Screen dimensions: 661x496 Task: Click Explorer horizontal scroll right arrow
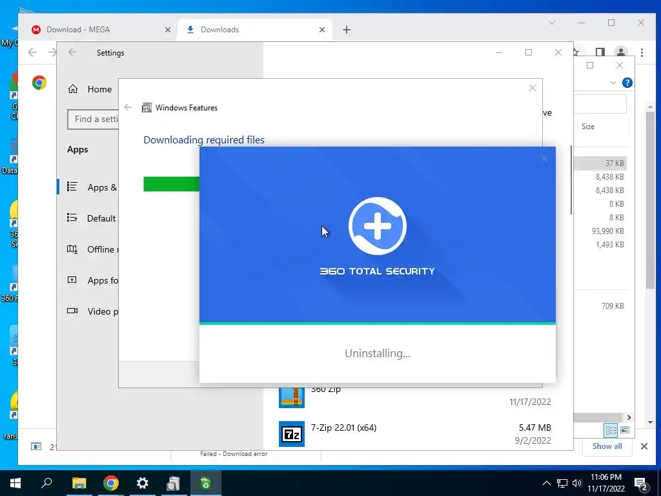[x=629, y=417]
